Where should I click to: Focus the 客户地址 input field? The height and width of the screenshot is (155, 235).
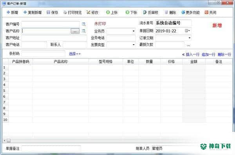point(54,38)
